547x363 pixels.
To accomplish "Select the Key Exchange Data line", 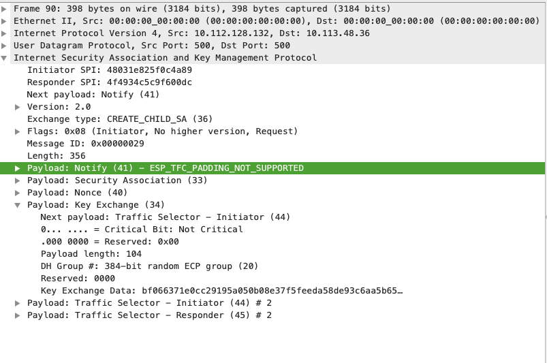I will pos(221,291).
